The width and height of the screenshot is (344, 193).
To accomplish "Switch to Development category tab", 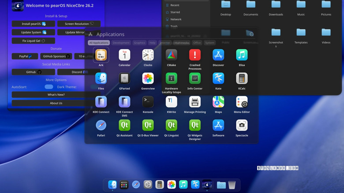I will (x=121, y=43).
